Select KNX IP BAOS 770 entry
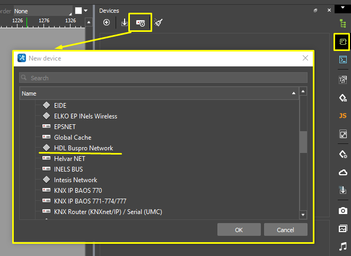Screen dimensions: 351x256 point(77,191)
